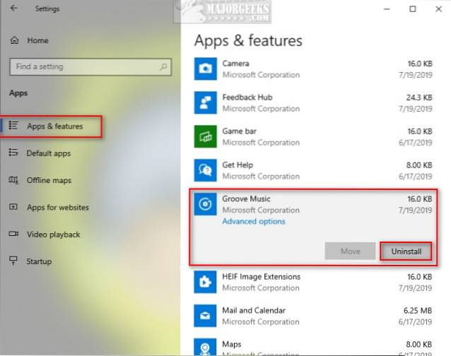Open the Home settings page
Screen dimensions: 451x356
click(37, 41)
